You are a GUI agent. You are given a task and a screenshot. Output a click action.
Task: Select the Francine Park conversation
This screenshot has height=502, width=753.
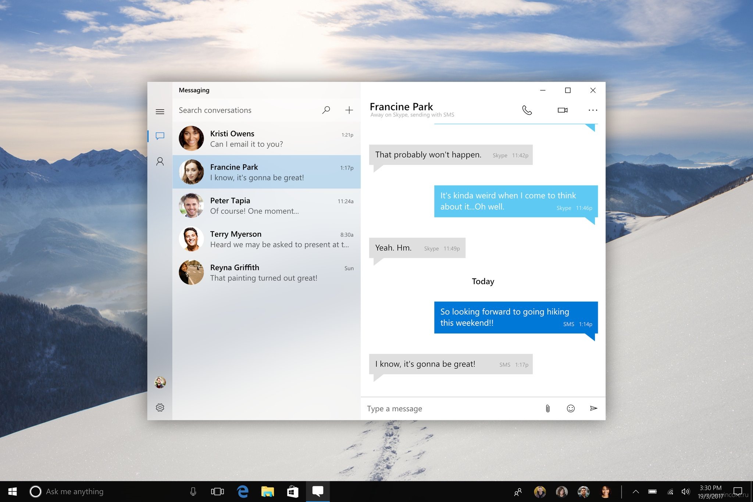pos(267,172)
